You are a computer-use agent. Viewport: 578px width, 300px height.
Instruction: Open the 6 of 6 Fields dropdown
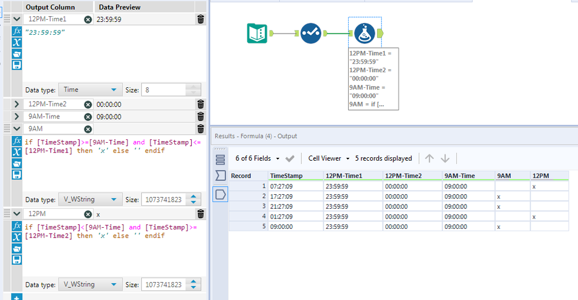(257, 158)
